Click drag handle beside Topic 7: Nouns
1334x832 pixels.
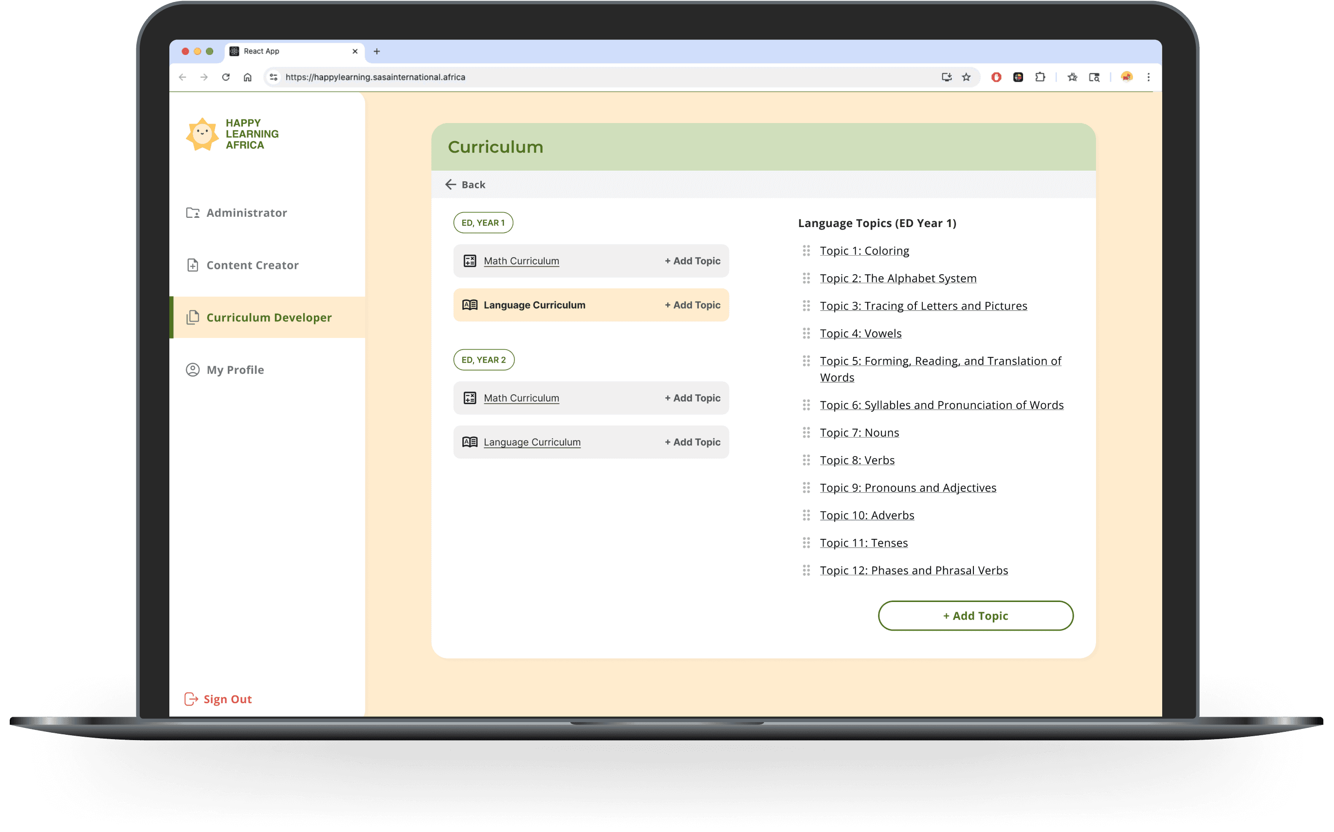pyautogui.click(x=806, y=432)
